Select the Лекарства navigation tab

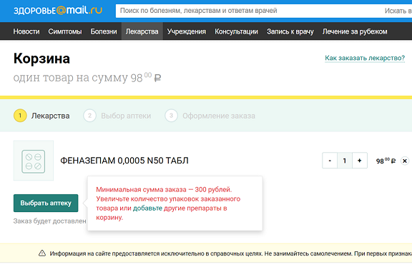(142, 31)
